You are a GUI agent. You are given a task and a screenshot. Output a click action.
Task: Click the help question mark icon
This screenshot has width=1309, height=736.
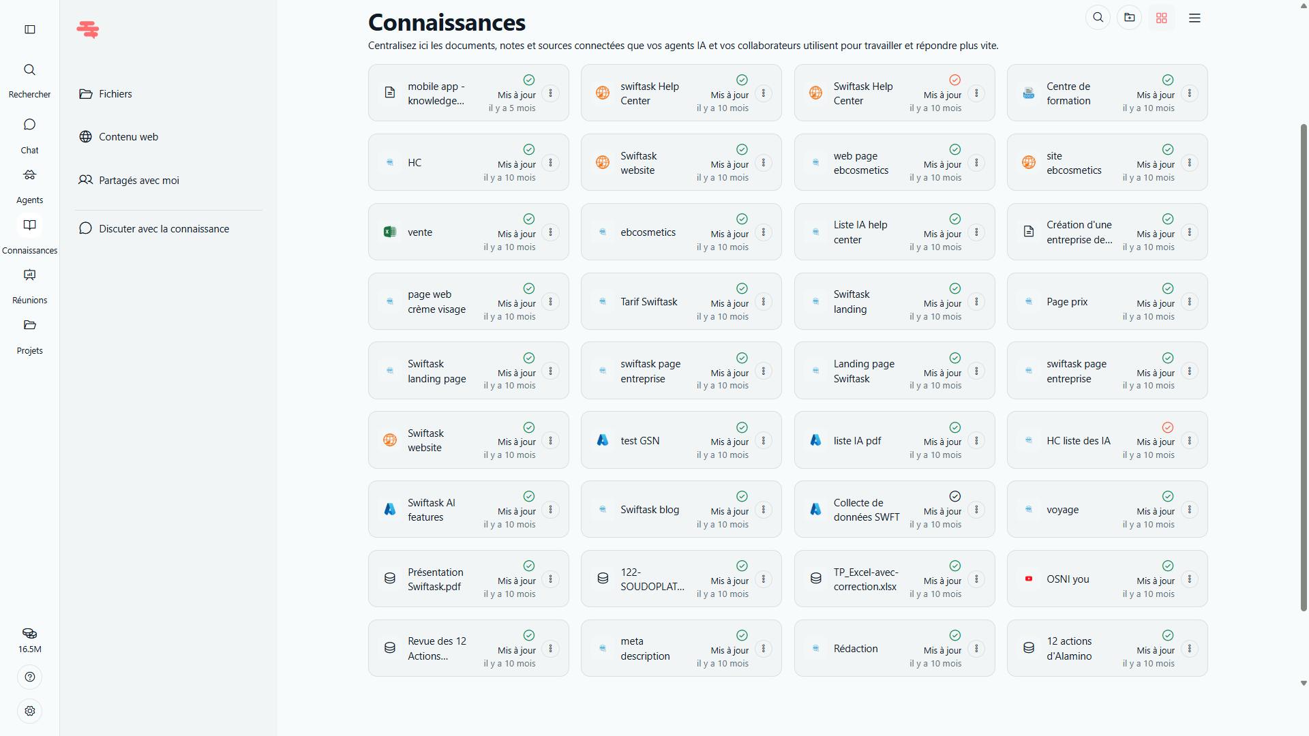pos(30,677)
